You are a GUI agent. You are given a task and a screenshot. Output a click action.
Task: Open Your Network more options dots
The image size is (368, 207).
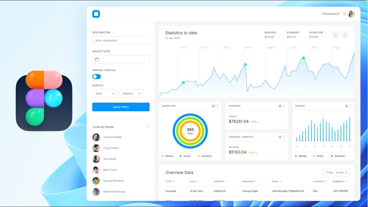[148, 127]
